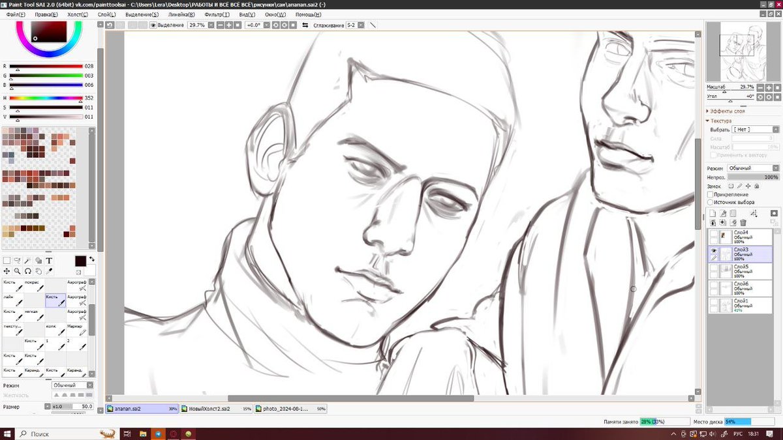This screenshot has width=783, height=440.
Task: Open the texture 'Выбрать' [Нет] dropdown
Action: tap(755, 130)
